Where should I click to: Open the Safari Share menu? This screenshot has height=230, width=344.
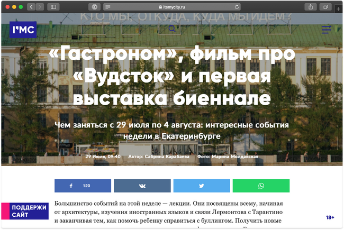click(x=311, y=7)
